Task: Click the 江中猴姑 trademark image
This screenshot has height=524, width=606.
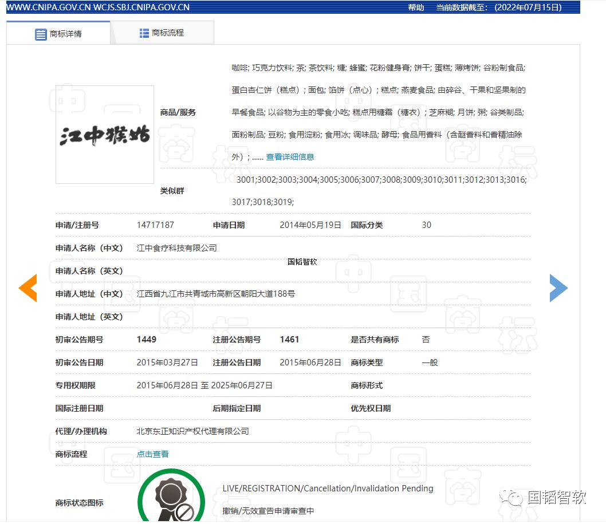Action: tap(105, 135)
